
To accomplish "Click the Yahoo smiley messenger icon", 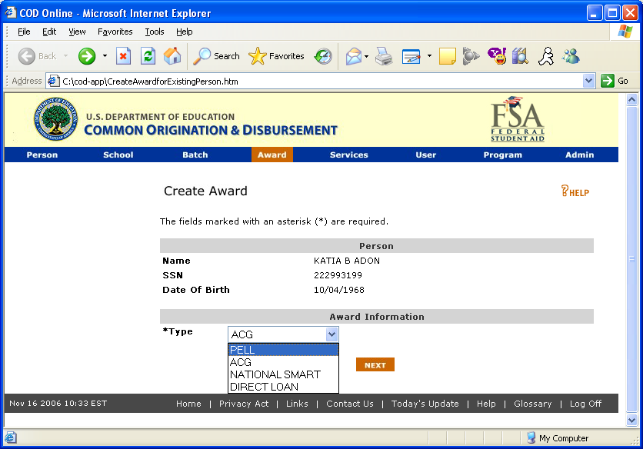I will (x=497, y=56).
